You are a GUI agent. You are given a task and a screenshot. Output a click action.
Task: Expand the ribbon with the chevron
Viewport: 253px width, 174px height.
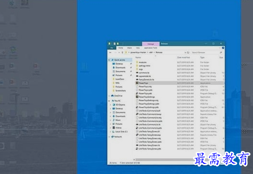220,48
